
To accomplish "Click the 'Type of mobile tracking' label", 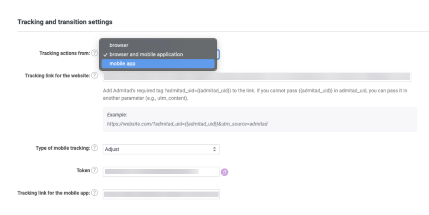I will click(62, 148).
